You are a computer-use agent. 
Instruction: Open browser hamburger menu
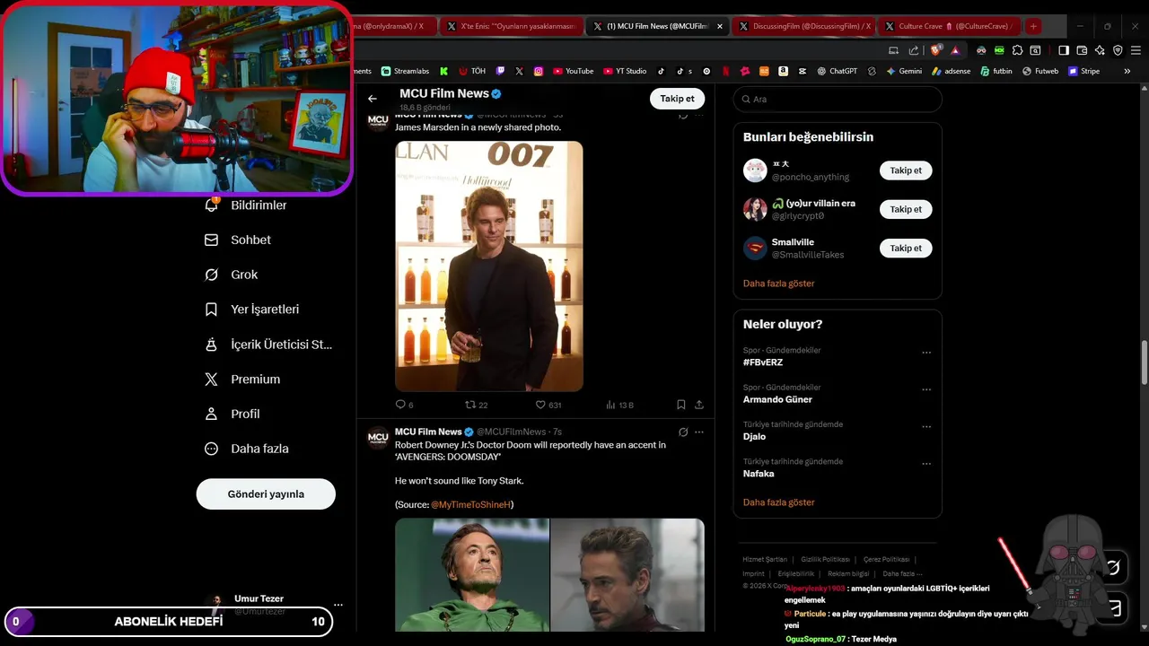pos(1136,50)
